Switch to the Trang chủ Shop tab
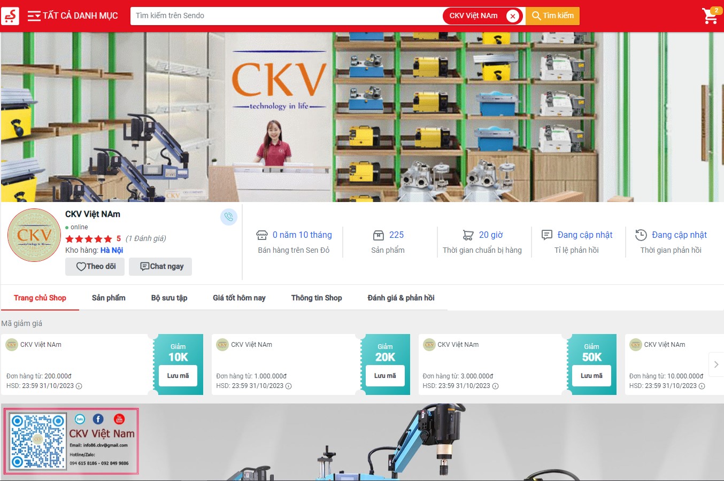724x481 pixels. (x=40, y=298)
